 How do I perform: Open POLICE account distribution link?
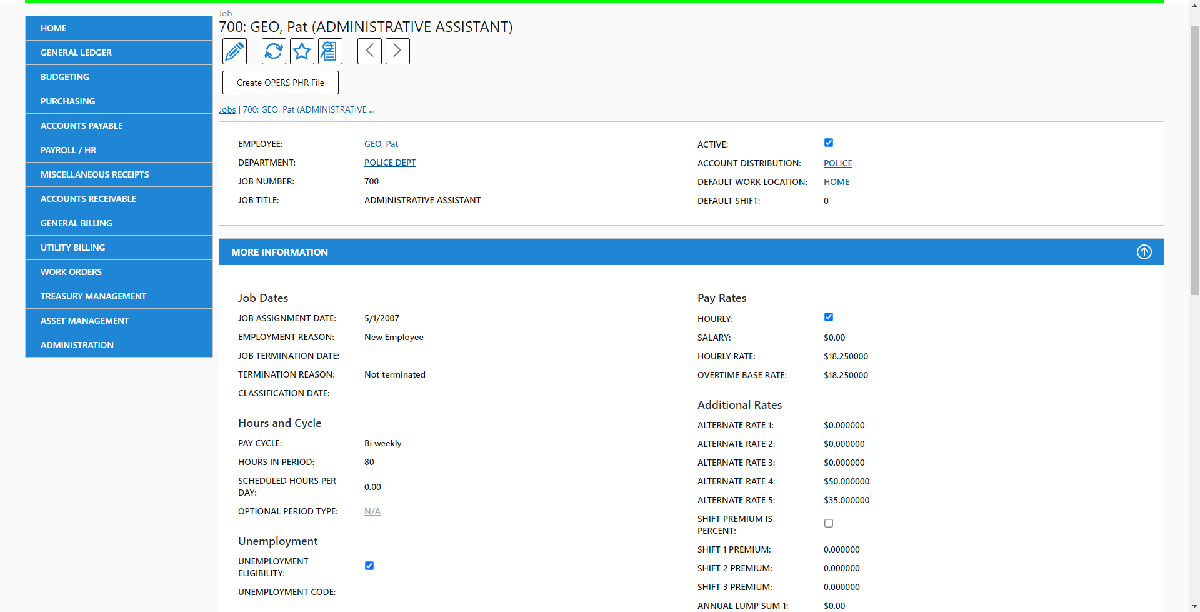pos(837,163)
